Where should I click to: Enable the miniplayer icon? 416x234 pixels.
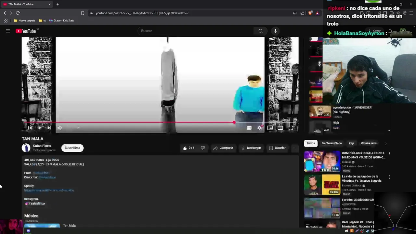(270, 128)
